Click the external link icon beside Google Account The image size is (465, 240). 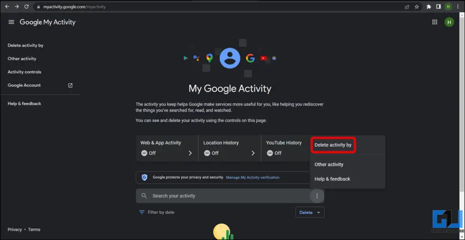tap(70, 85)
